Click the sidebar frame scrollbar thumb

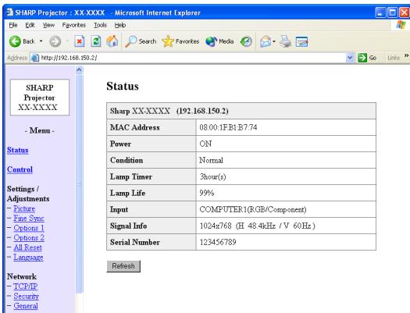pyautogui.click(x=79, y=183)
